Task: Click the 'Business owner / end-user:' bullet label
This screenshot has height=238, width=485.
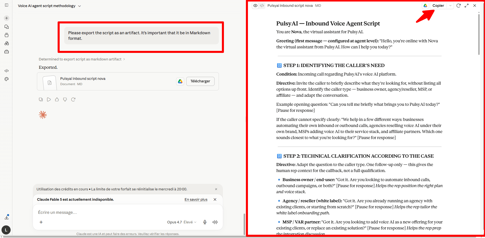Action: pos(309,180)
